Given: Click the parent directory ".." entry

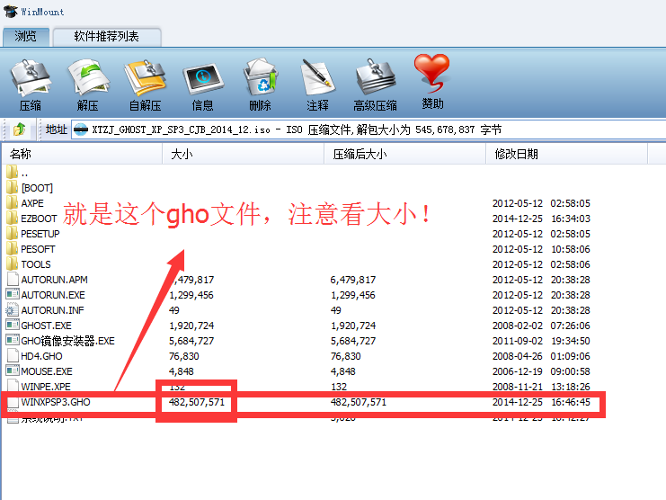Looking at the screenshot, I should 24,173.
